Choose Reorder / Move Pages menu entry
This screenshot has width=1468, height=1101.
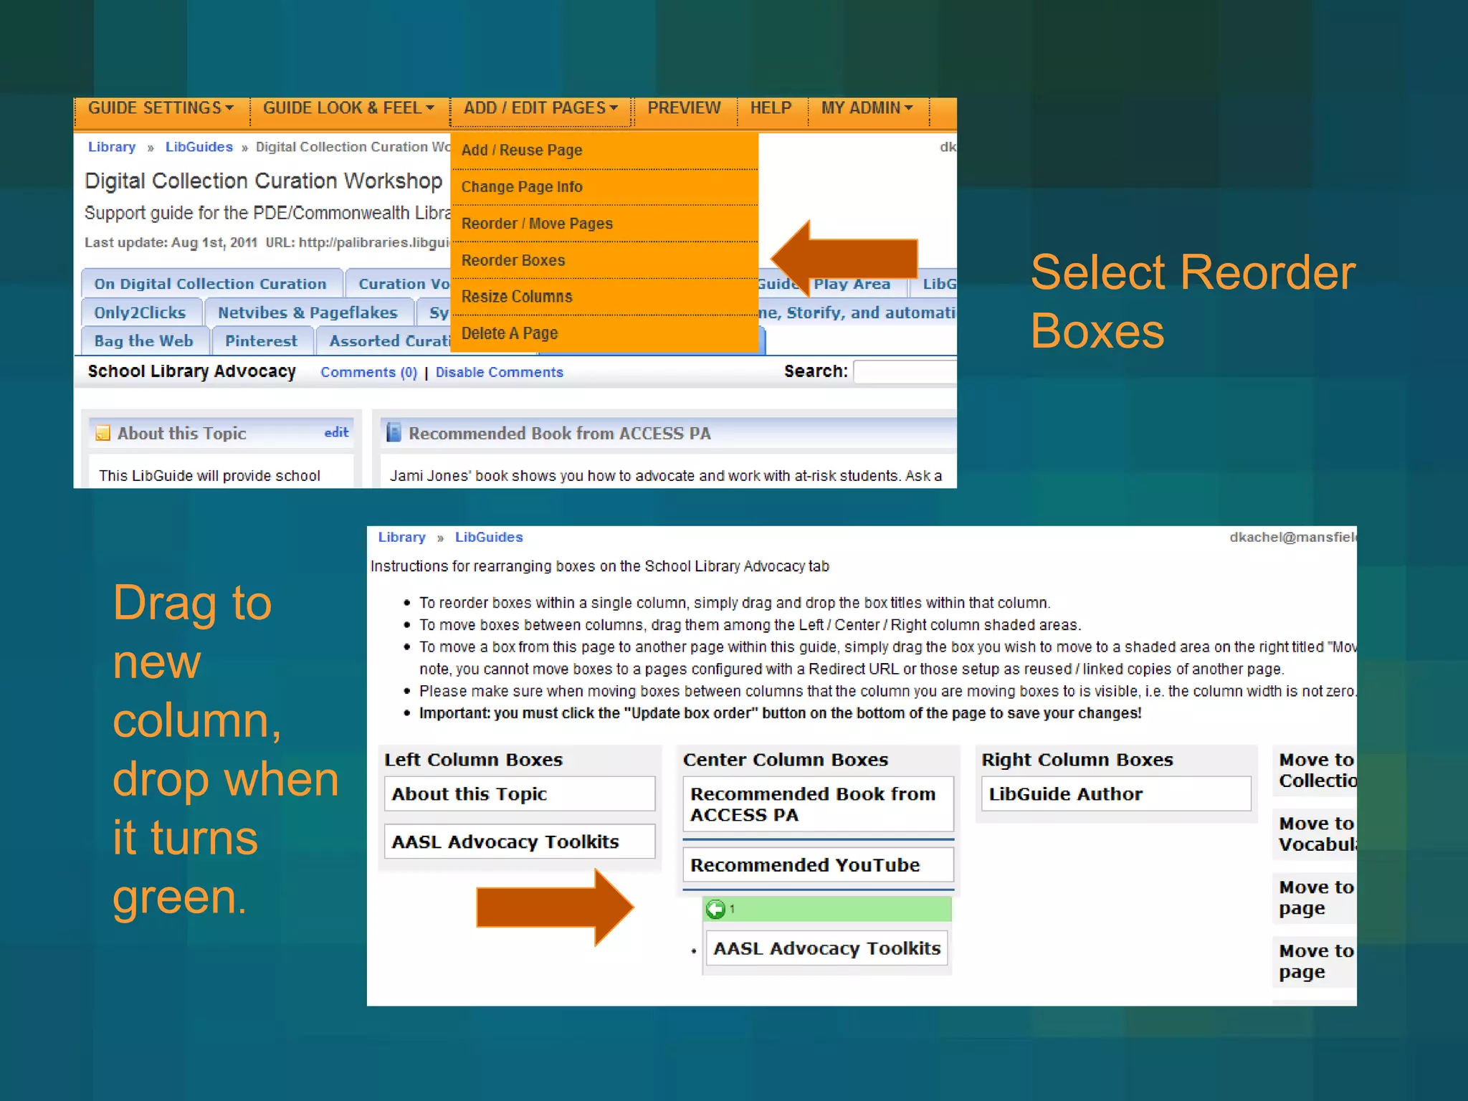point(604,224)
